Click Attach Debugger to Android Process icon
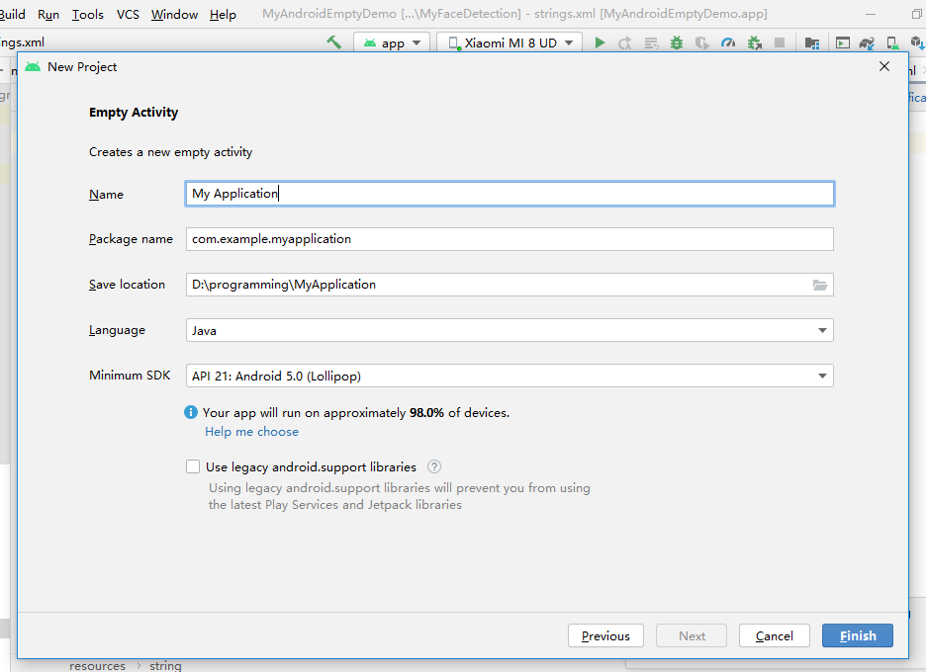The width and height of the screenshot is (926, 672). coord(754,43)
